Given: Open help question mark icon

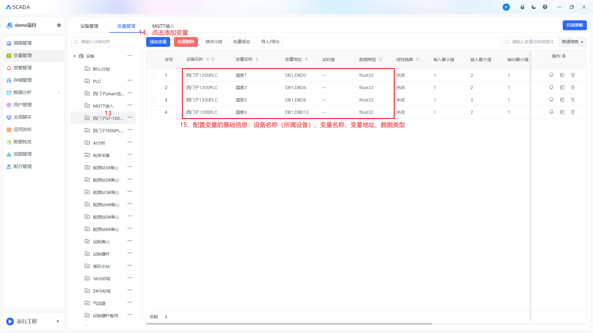Looking at the screenshot, I should point(545,7).
